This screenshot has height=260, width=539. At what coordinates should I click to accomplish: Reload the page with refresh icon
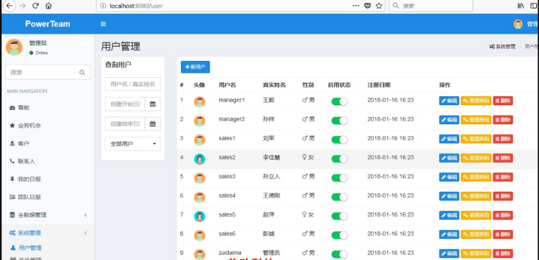[35, 6]
